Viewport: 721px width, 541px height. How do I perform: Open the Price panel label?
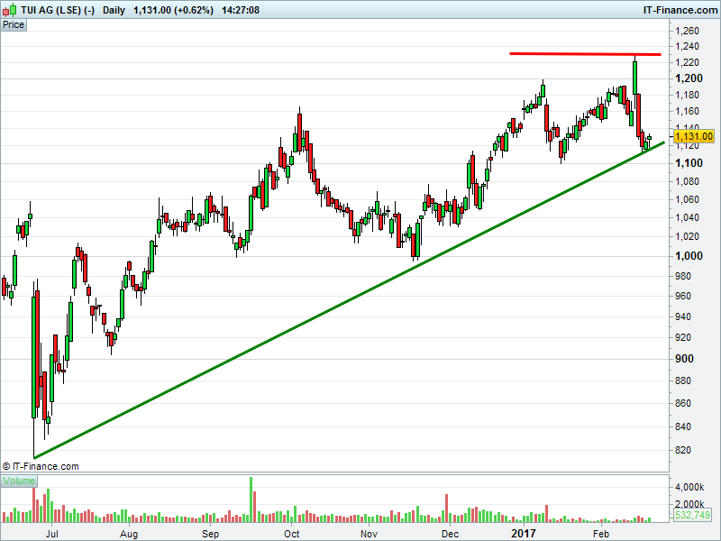(14, 25)
